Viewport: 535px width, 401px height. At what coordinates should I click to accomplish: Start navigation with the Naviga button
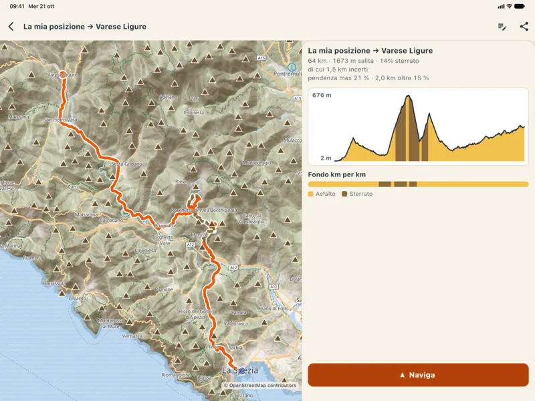click(418, 375)
